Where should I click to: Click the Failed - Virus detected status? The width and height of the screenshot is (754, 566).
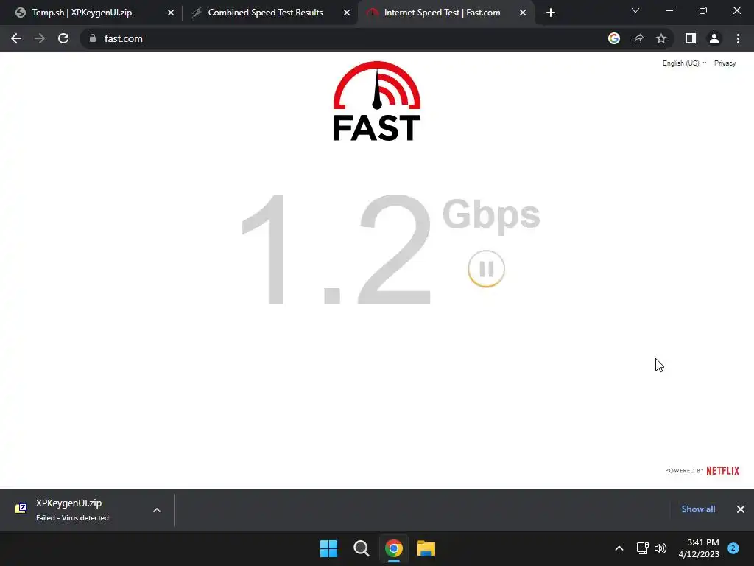click(72, 518)
